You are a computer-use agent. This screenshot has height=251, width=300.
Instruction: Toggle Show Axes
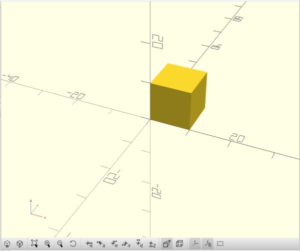coord(195,243)
